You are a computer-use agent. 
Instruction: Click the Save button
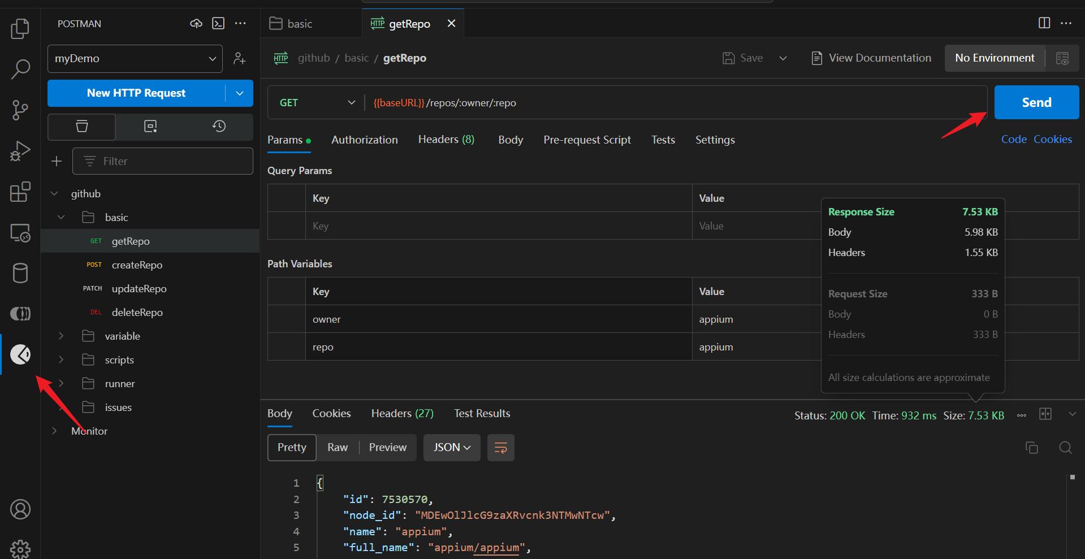click(743, 58)
